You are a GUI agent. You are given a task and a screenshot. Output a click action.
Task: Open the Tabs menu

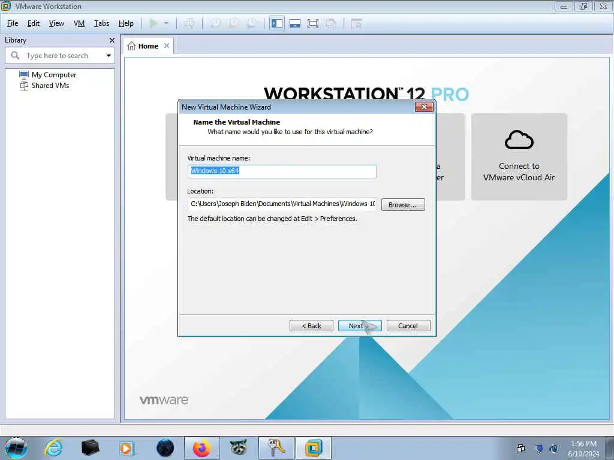click(x=101, y=23)
